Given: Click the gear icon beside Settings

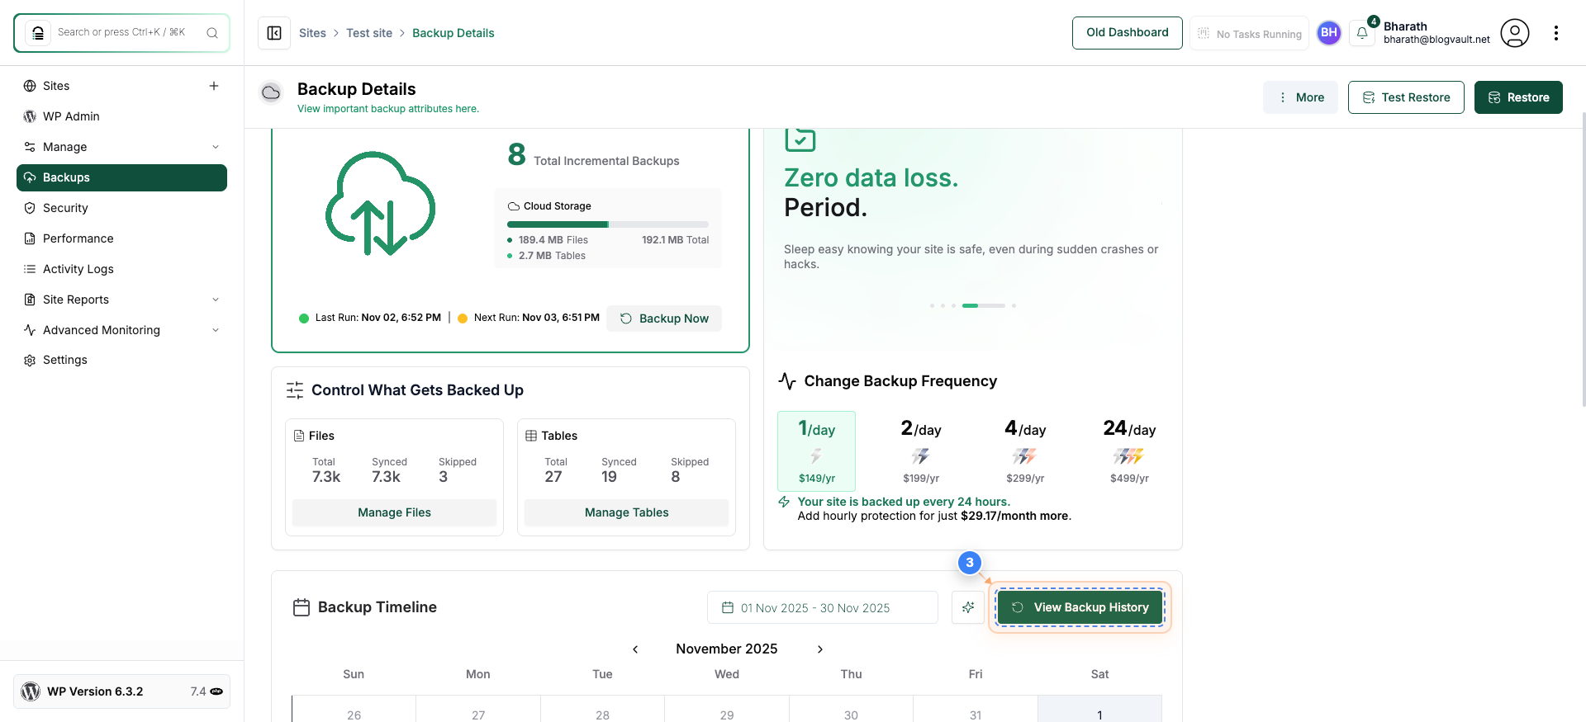Looking at the screenshot, I should 30,360.
